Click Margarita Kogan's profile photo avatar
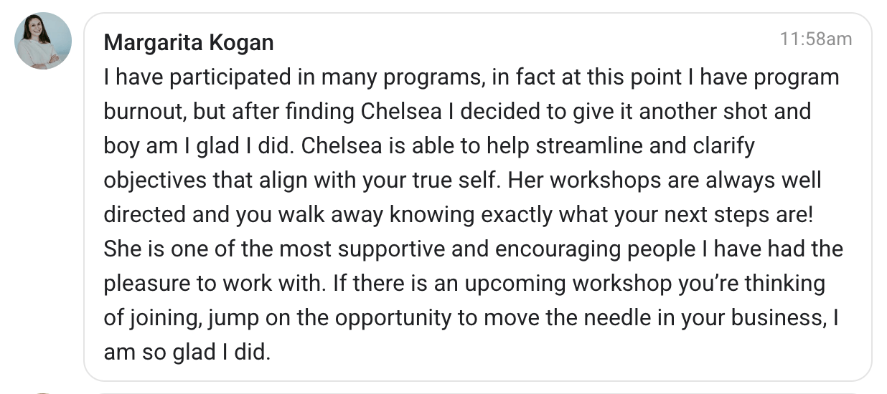Image resolution: width=887 pixels, height=394 pixels. point(43,41)
